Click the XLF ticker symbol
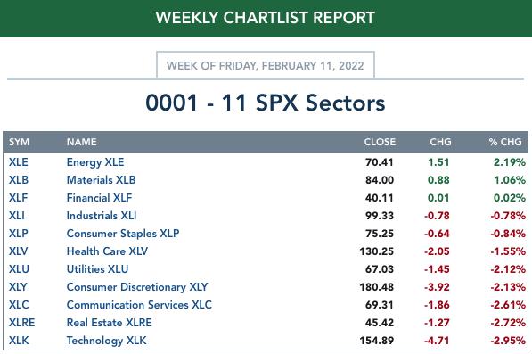This screenshot has height=354, width=532. [19, 198]
